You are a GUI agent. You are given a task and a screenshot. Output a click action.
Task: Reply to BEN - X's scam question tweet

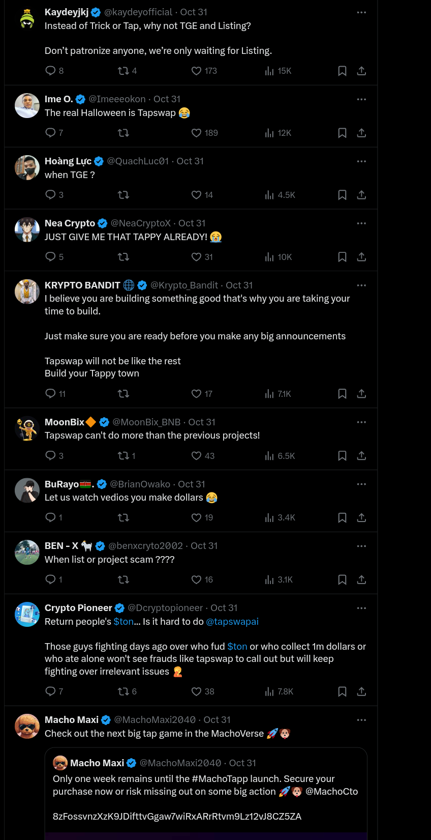pos(49,580)
